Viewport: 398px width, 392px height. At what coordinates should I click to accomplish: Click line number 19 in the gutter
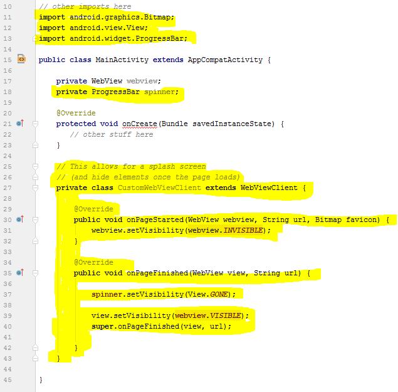pyautogui.click(x=8, y=102)
